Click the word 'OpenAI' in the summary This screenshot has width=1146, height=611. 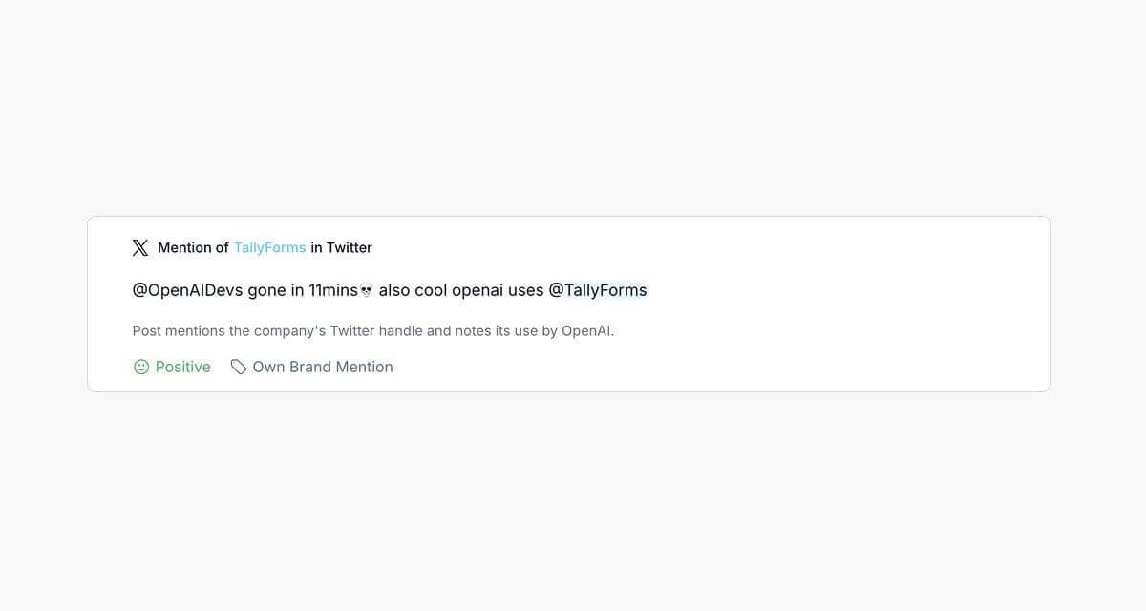pos(586,330)
